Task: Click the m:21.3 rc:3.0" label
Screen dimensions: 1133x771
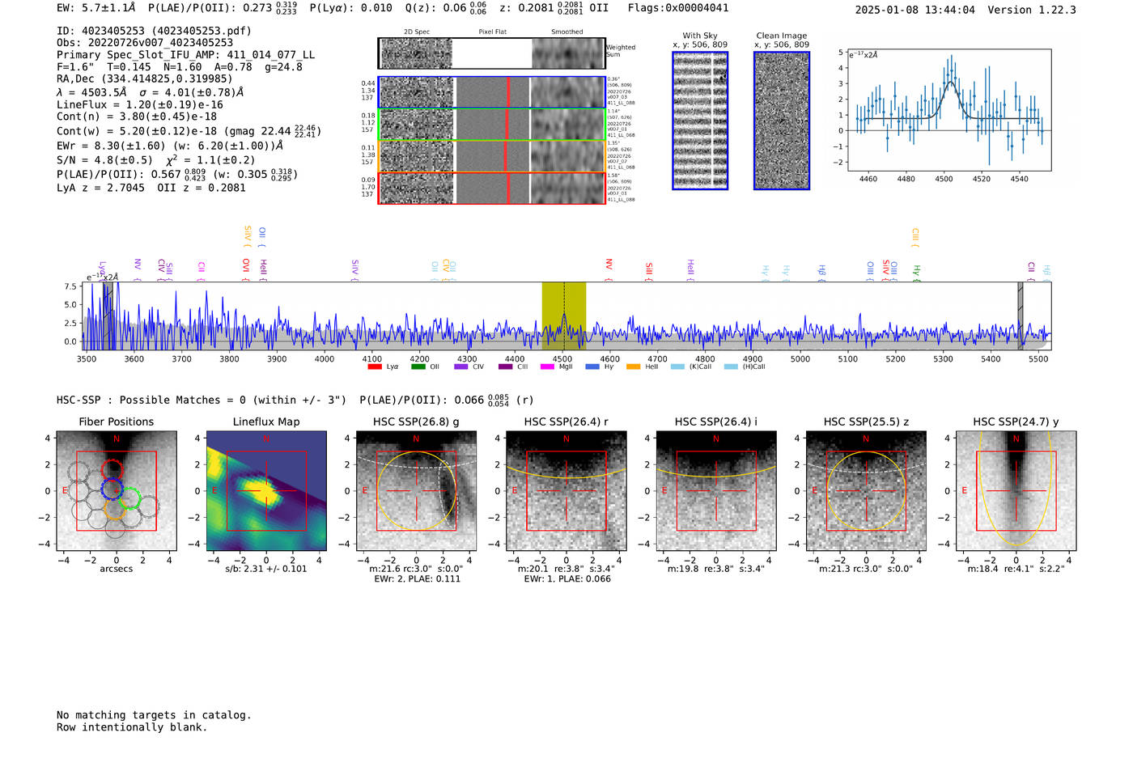Action: tap(866, 569)
